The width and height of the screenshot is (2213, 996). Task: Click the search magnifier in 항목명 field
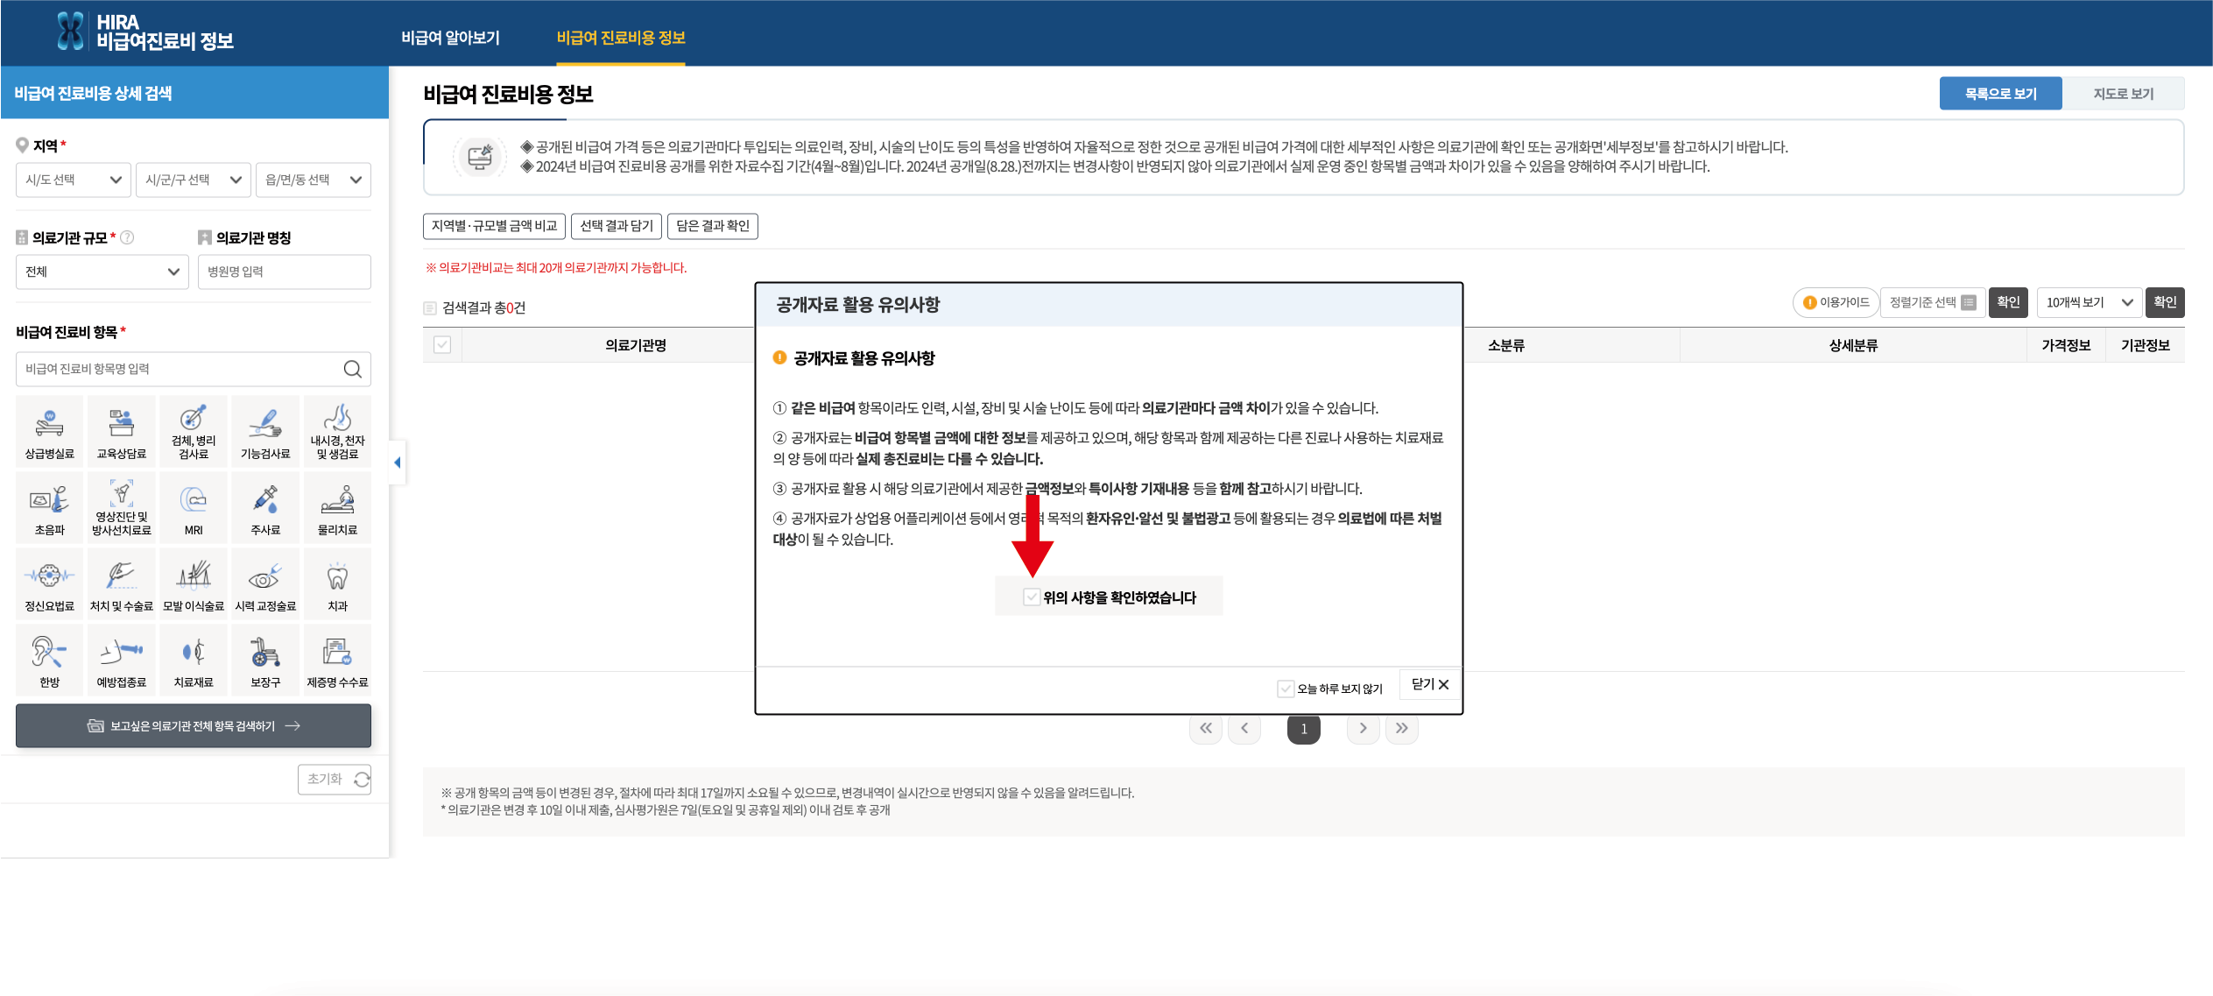[352, 370]
